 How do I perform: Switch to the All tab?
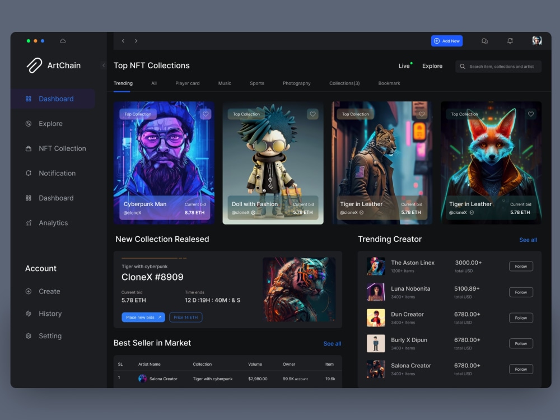pyautogui.click(x=154, y=83)
